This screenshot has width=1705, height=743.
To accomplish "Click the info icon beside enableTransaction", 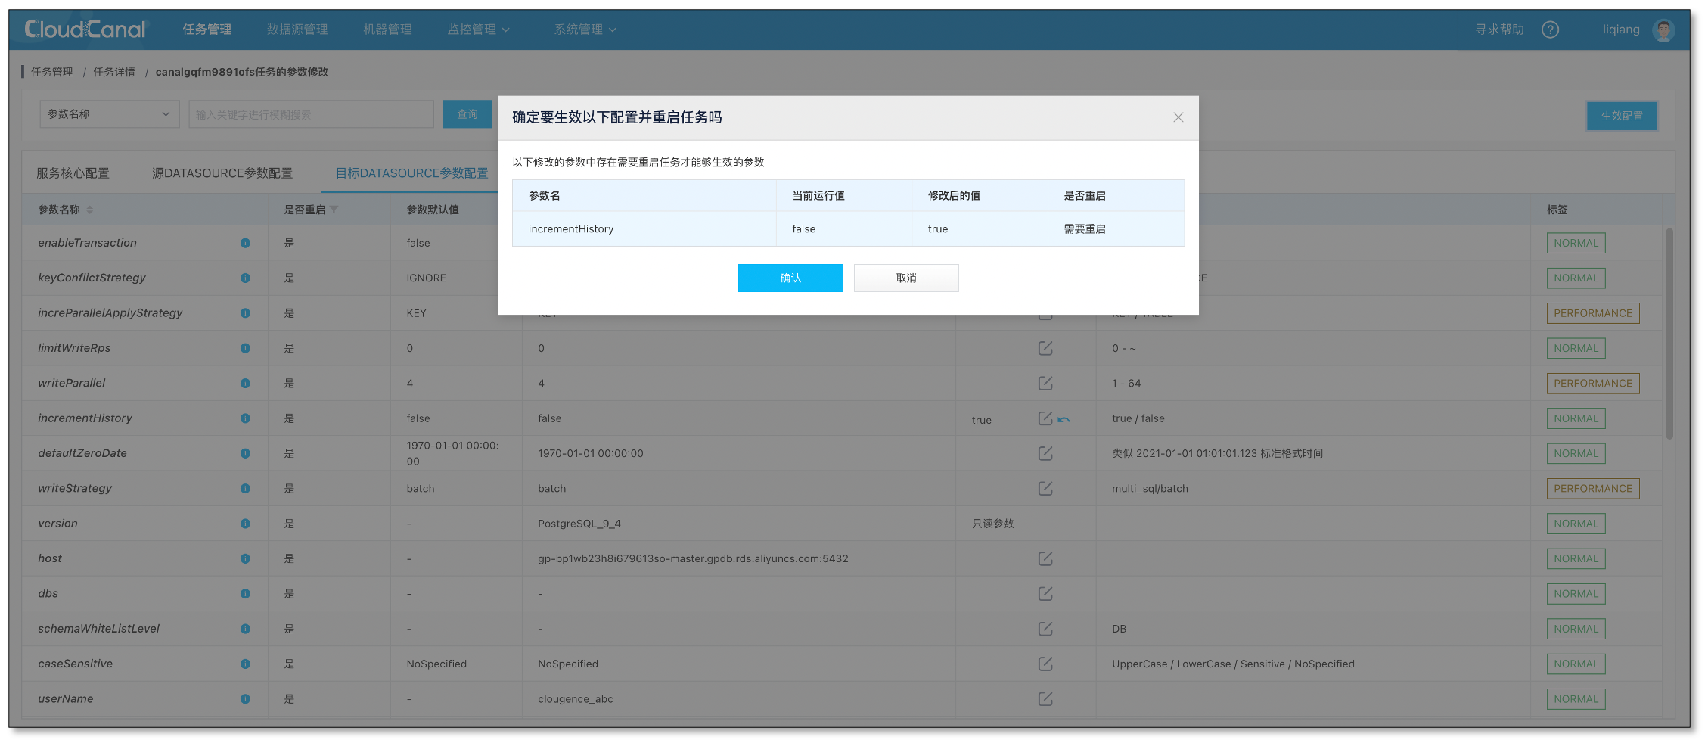I will (245, 243).
